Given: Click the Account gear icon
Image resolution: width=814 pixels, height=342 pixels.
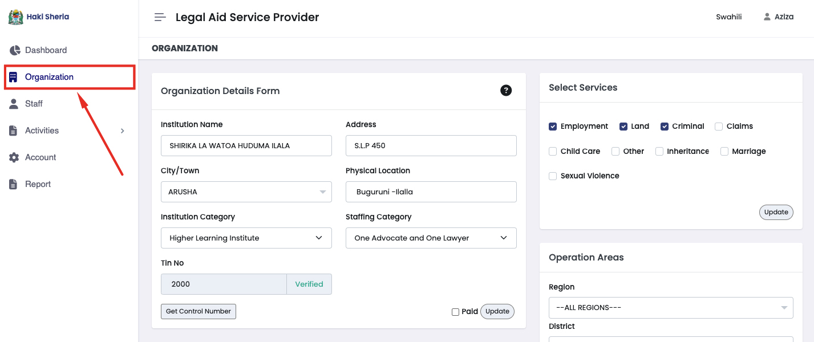Looking at the screenshot, I should [14, 157].
